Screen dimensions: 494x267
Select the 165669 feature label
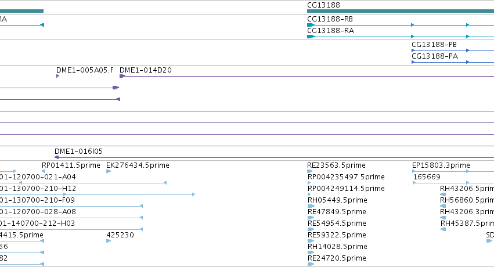[x=427, y=177]
